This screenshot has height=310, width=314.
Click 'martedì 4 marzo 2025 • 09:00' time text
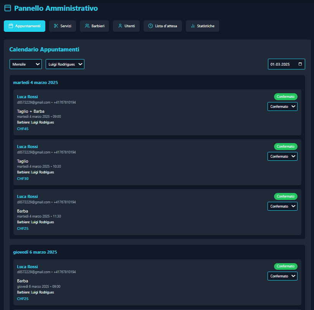(x=39, y=117)
